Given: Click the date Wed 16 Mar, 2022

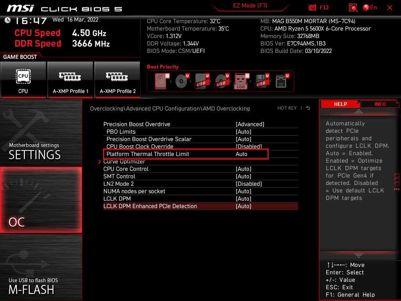Looking at the screenshot, I should pyautogui.click(x=76, y=20).
